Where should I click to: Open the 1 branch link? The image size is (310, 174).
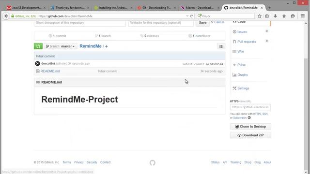(x=103, y=36)
